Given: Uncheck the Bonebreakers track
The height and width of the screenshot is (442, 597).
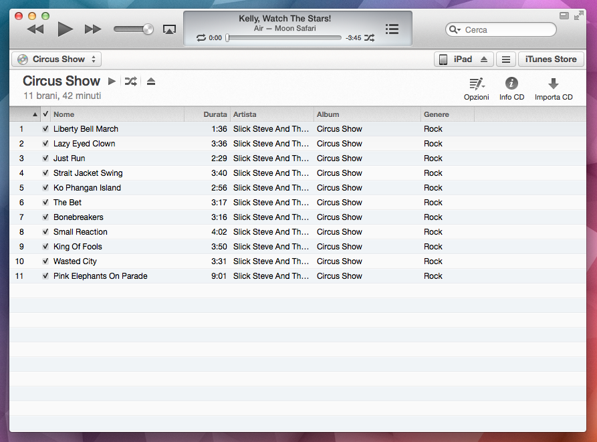Looking at the screenshot, I should [x=45, y=217].
